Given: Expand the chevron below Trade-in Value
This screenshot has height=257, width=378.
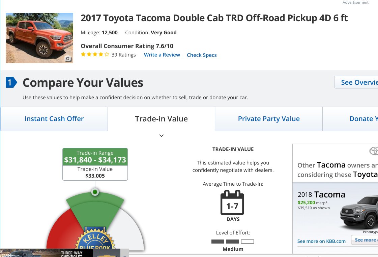Looking at the screenshot, I should tap(162, 136).
